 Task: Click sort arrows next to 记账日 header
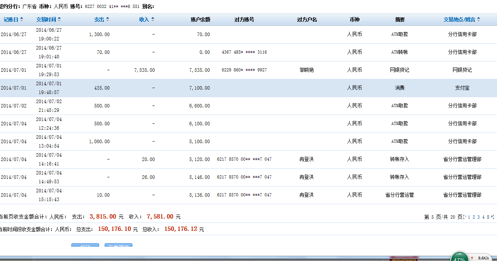(21, 19)
